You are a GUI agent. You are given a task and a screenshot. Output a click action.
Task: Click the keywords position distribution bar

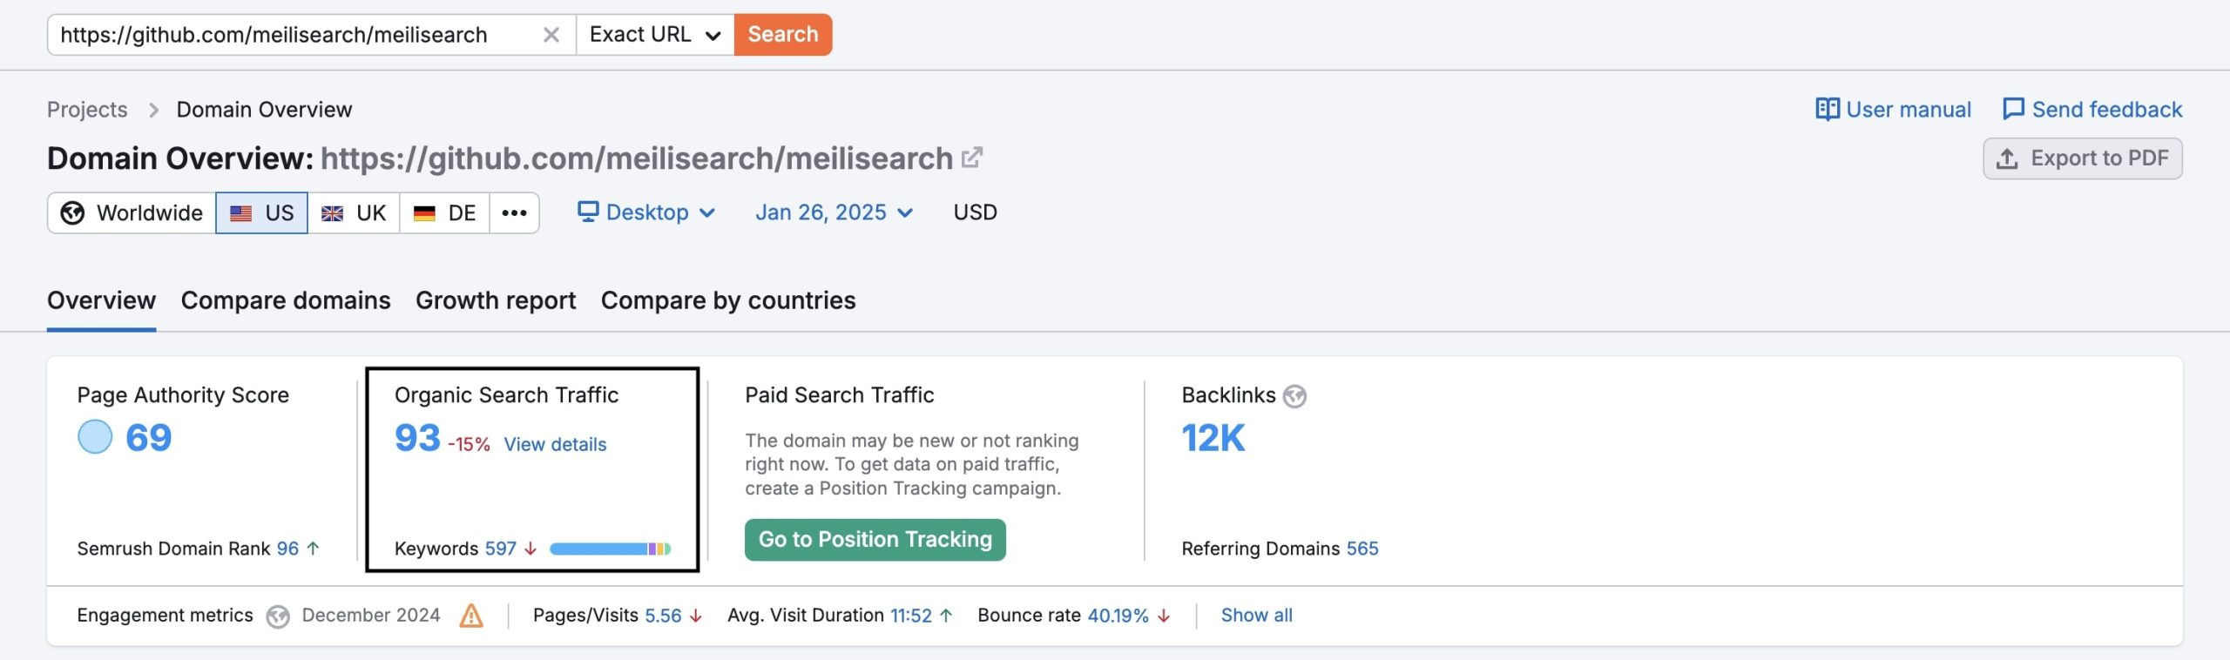coord(610,549)
